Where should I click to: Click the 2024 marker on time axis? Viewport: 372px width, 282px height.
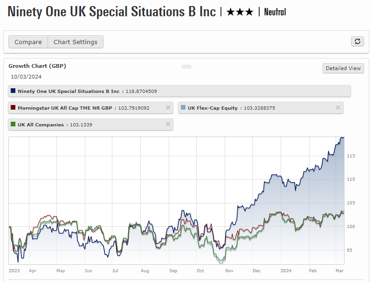point(286,270)
